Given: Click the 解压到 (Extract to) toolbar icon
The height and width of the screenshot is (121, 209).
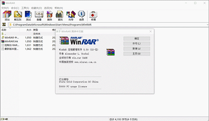Looking at the screenshot, I should 18,14.
